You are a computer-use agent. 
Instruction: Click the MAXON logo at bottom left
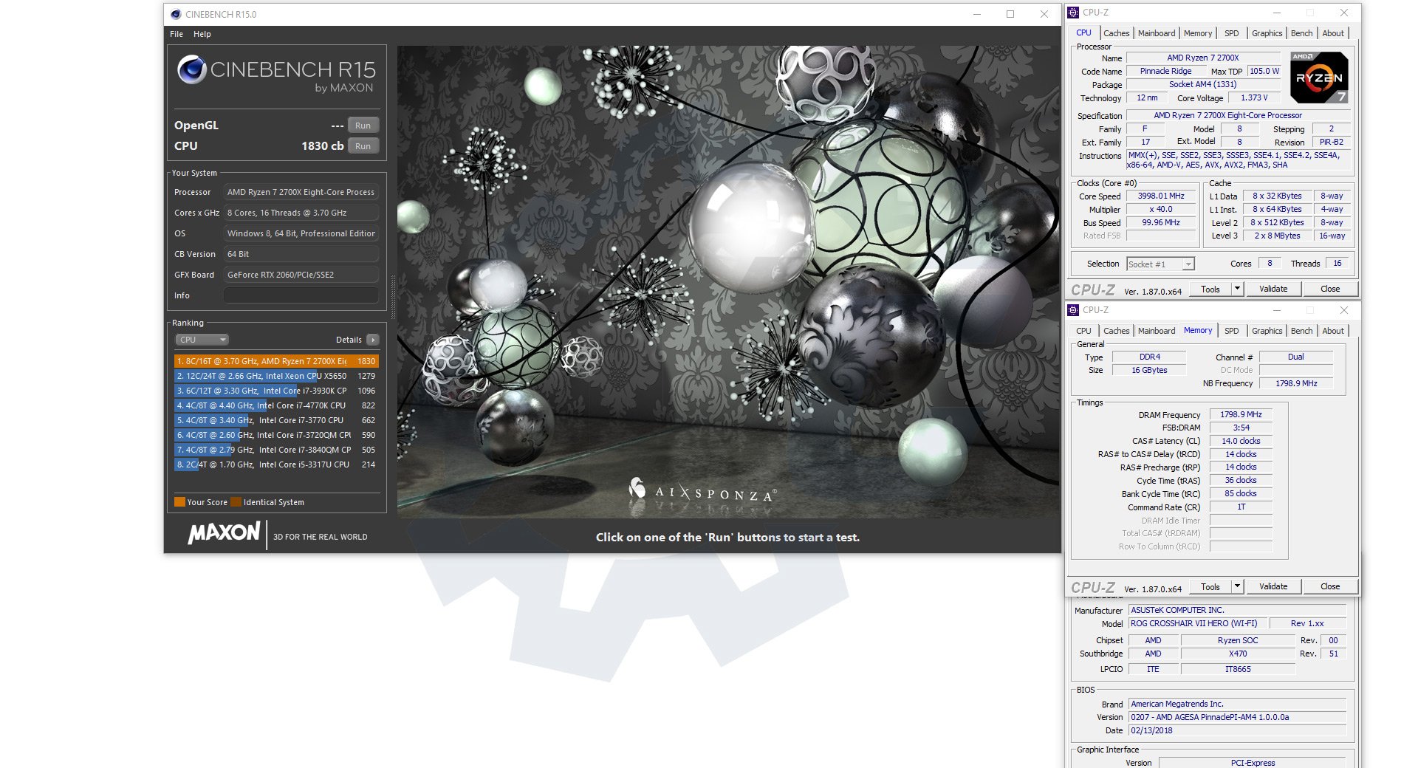(224, 533)
